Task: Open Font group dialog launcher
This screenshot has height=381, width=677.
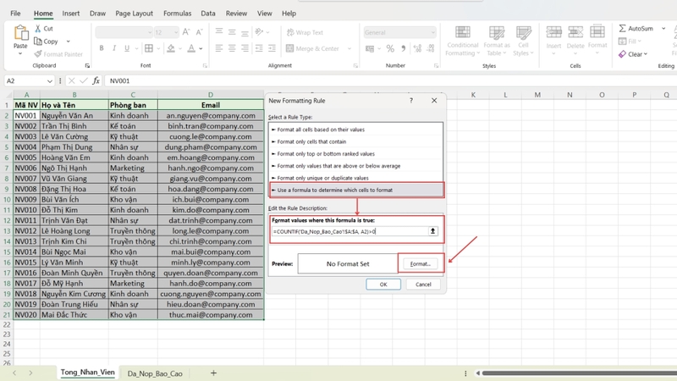Action: pyautogui.click(x=205, y=66)
